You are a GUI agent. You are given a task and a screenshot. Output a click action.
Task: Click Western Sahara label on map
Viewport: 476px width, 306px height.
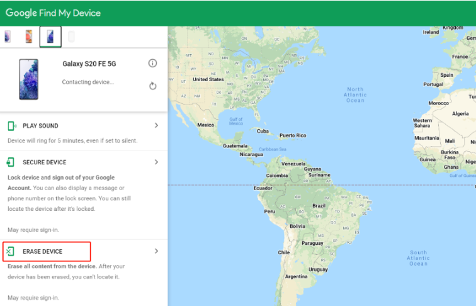(422, 123)
